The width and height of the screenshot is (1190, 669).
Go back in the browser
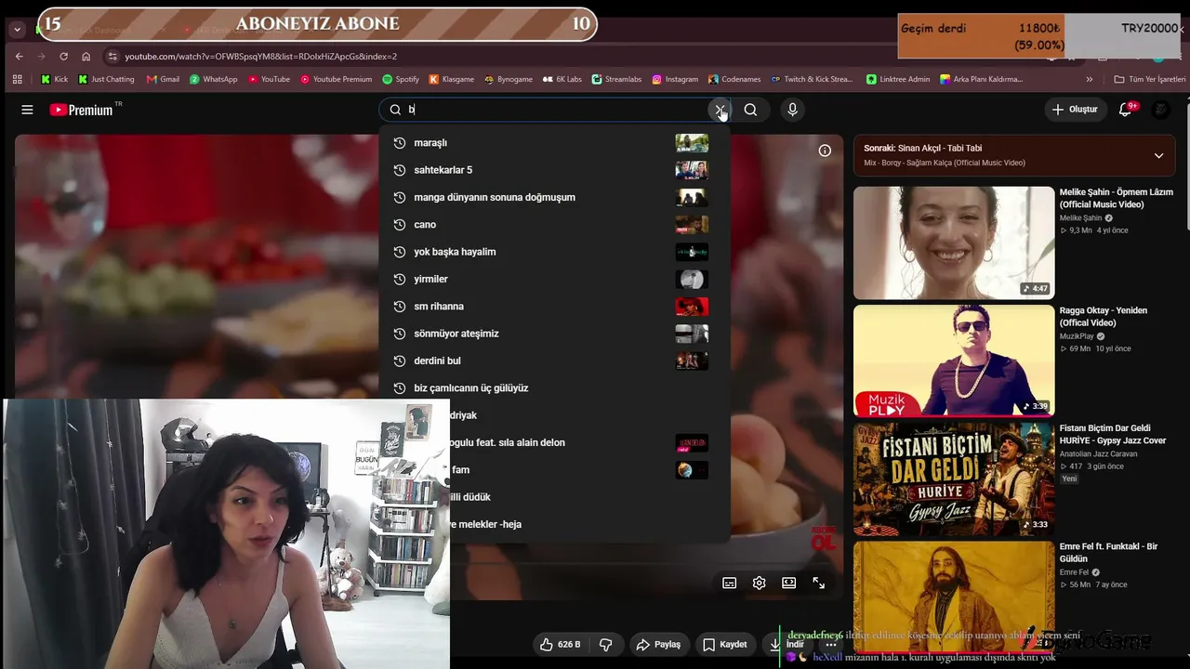(x=19, y=56)
